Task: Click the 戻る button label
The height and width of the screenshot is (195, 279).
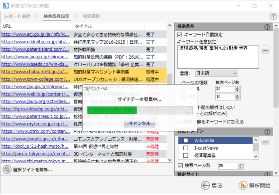Action: pyautogui.click(x=217, y=186)
